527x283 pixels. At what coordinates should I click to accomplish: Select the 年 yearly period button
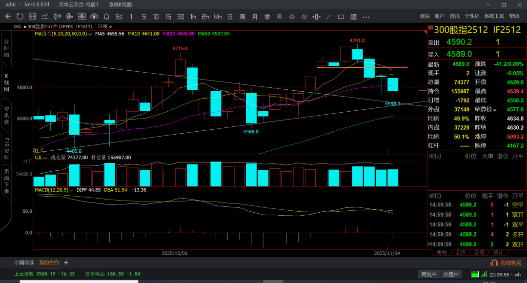(280, 17)
